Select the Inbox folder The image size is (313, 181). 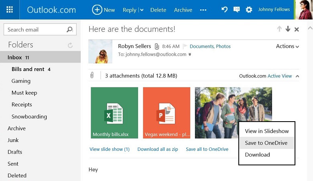(x=40, y=57)
